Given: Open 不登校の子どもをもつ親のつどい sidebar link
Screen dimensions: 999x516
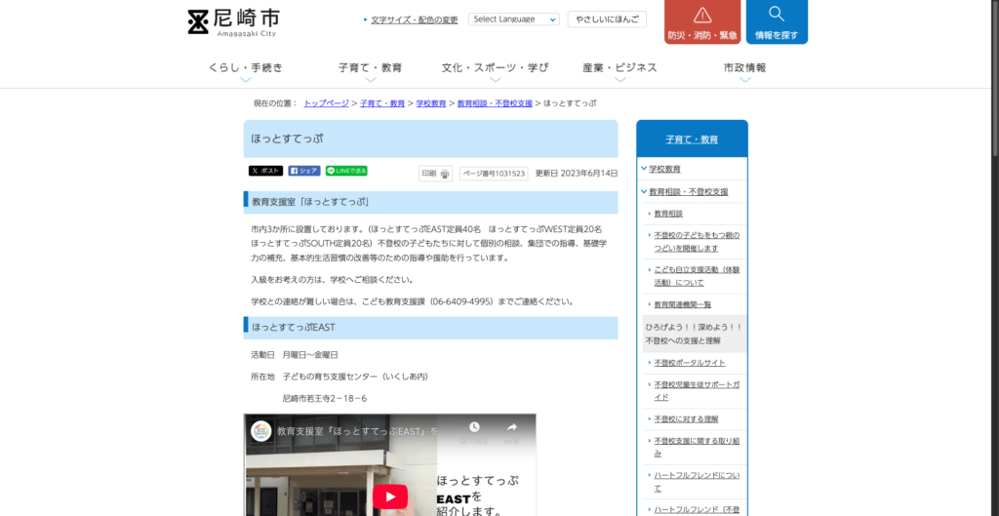Looking at the screenshot, I should tap(697, 242).
